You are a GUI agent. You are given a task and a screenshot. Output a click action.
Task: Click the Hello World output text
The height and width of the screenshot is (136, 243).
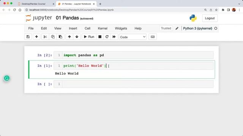[x=67, y=73]
